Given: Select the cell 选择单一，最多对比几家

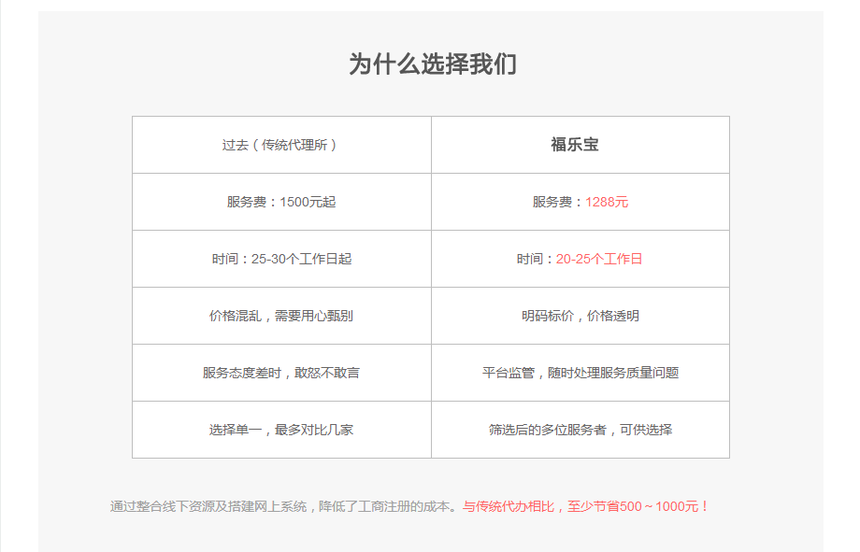Looking at the screenshot, I should point(281,430).
